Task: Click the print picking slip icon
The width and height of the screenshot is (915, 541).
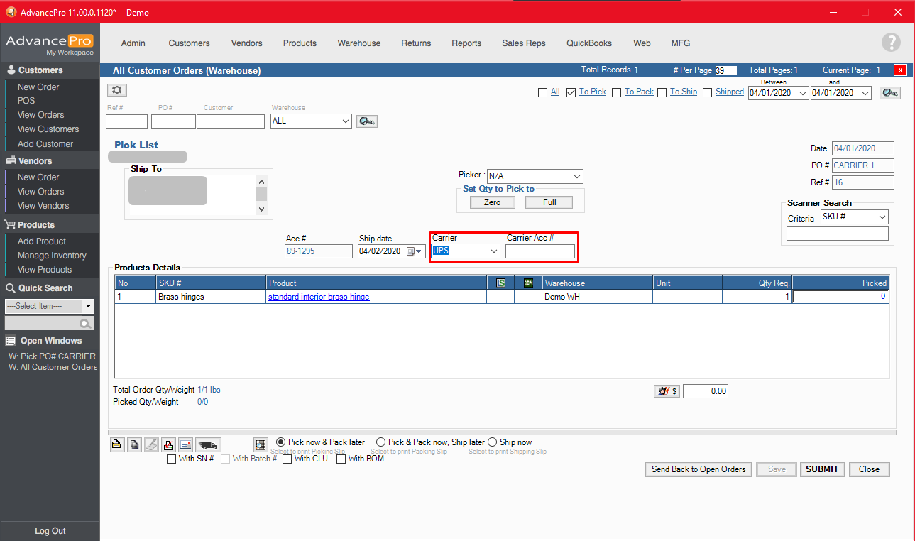Action: pyautogui.click(x=116, y=444)
